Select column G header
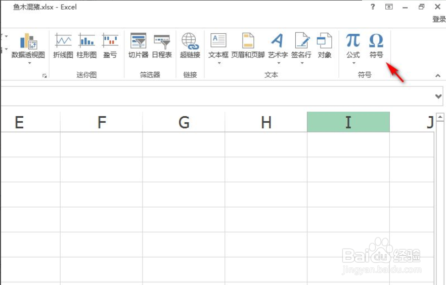446x285 pixels. coord(184,122)
